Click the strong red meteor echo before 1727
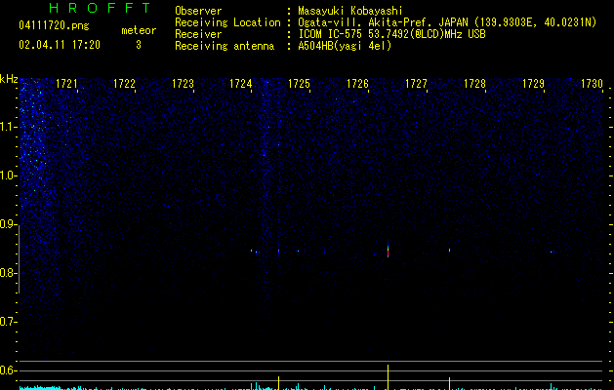Screen dimensions: 614x390 [389, 250]
